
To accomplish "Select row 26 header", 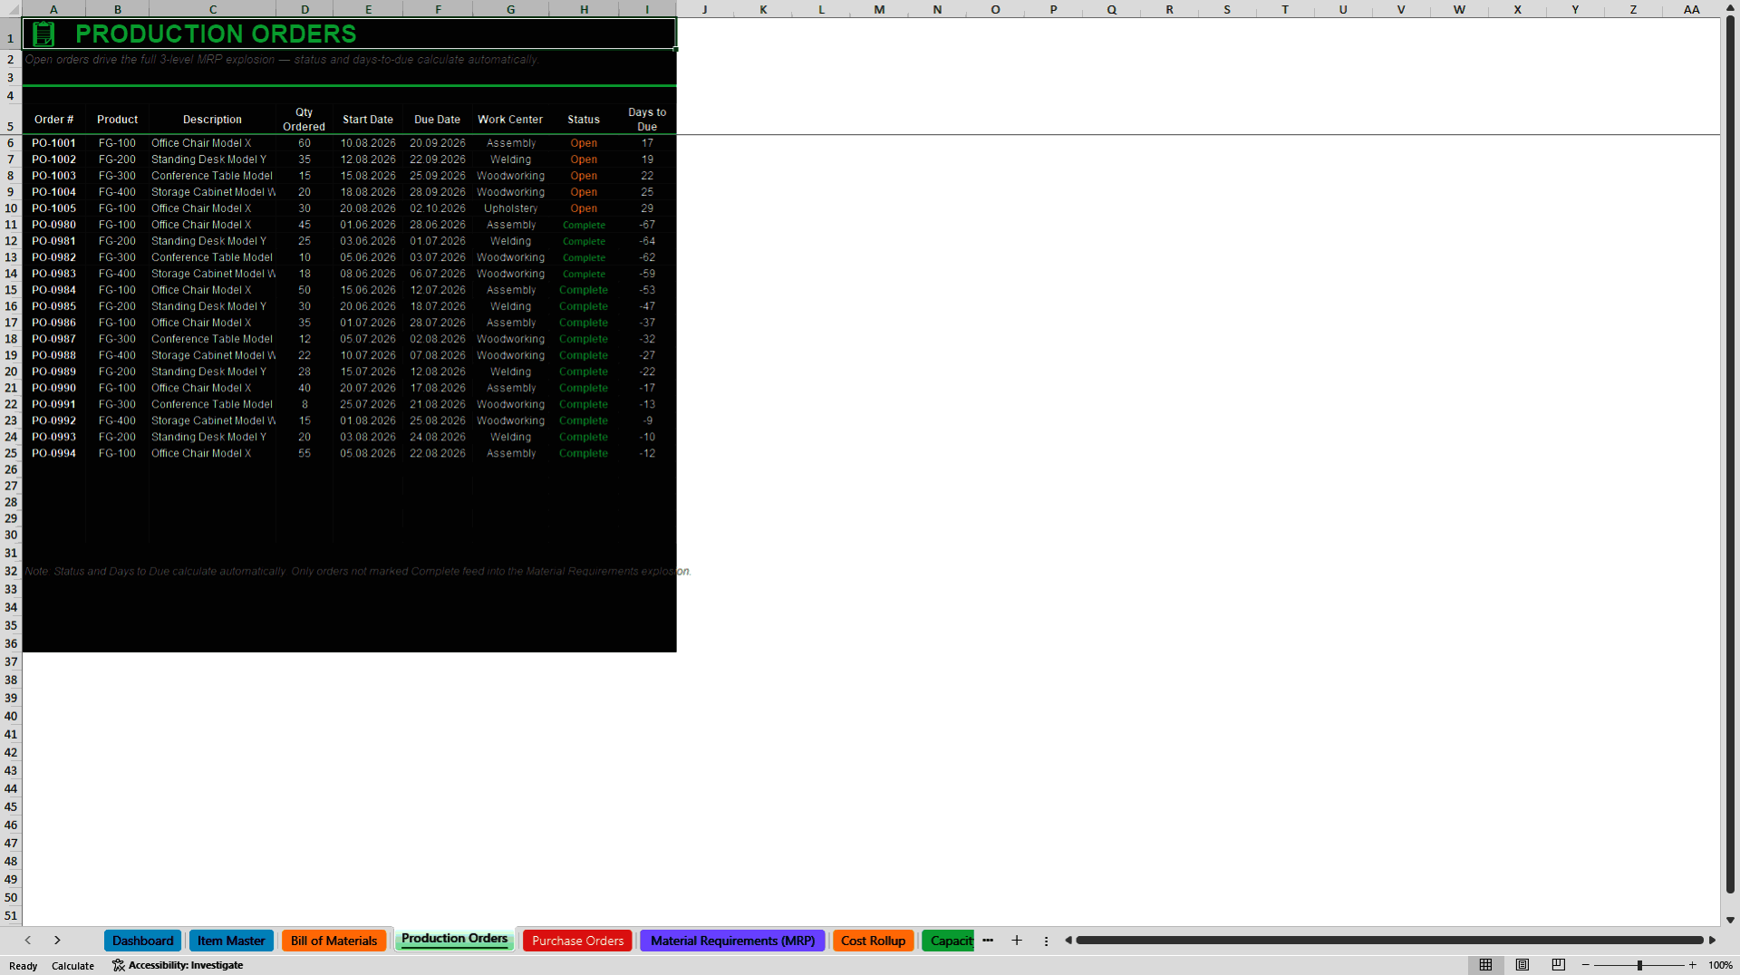I will click(x=11, y=469).
